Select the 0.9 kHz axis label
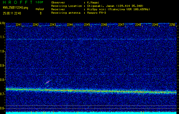Screen dimensions: 179x114 pyautogui.click(x=3, y=66)
